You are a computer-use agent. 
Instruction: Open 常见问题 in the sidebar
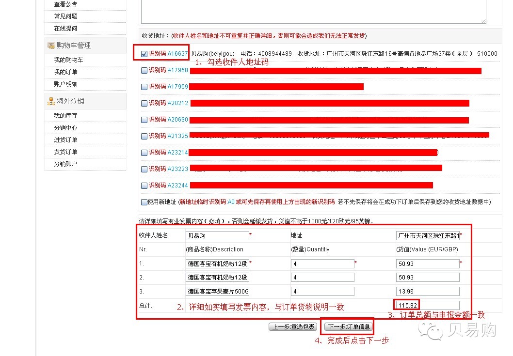(x=65, y=16)
